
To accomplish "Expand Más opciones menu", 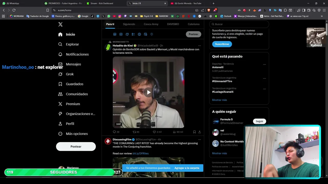I will [x=73, y=134].
